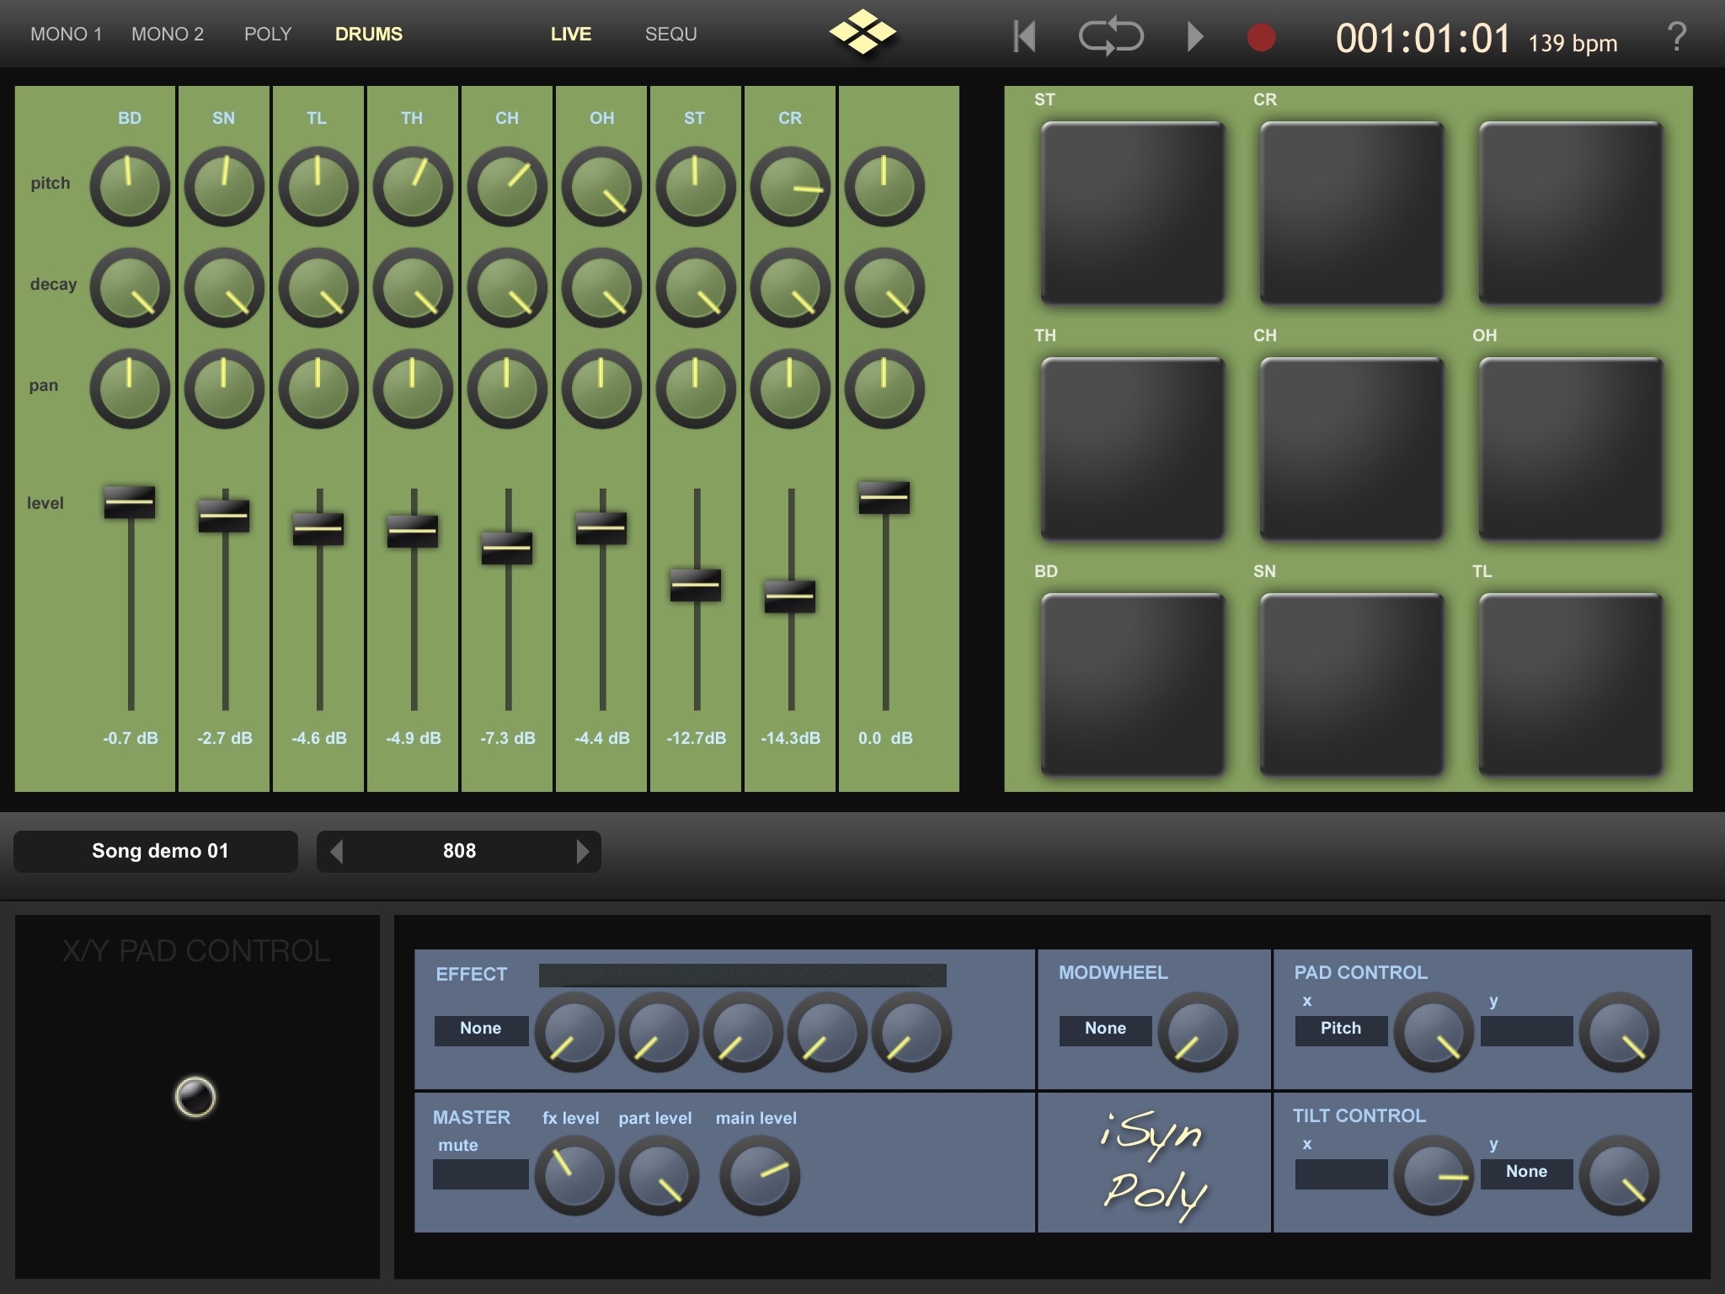Tap the ST drum pad
Screen dimensions: 1725x1294
(x=1133, y=212)
